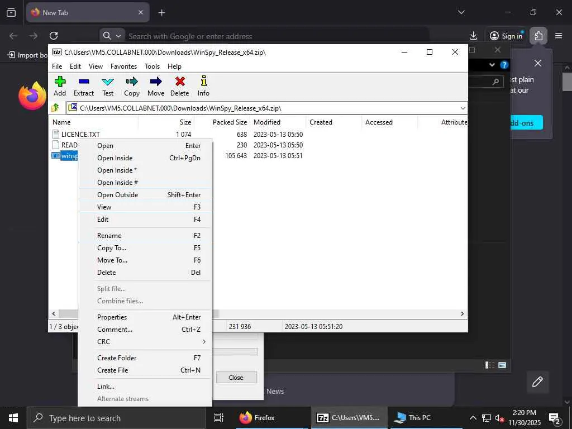Screen dimensions: 572x429
Task: Click the View context menu entry with F3
Action: [145, 207]
